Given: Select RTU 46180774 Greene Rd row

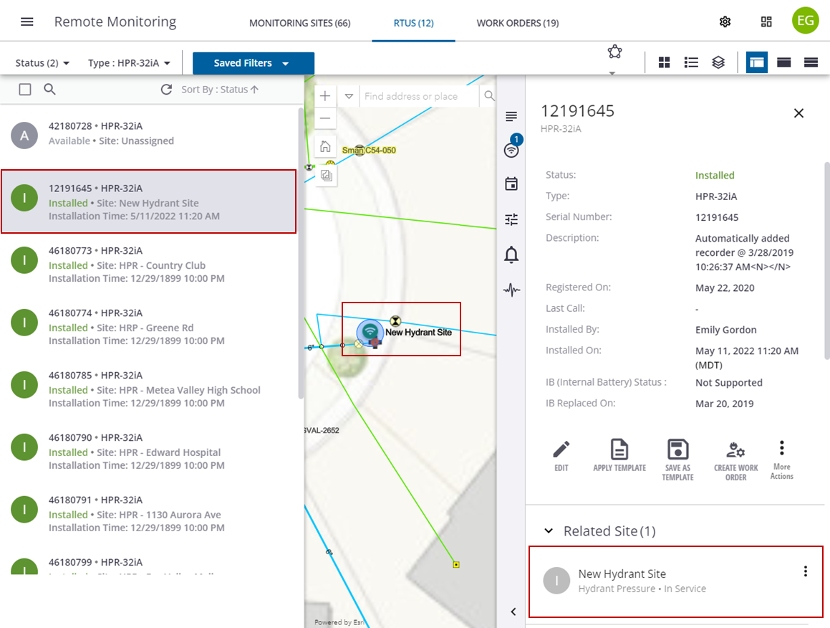Looking at the screenshot, I should click(149, 326).
